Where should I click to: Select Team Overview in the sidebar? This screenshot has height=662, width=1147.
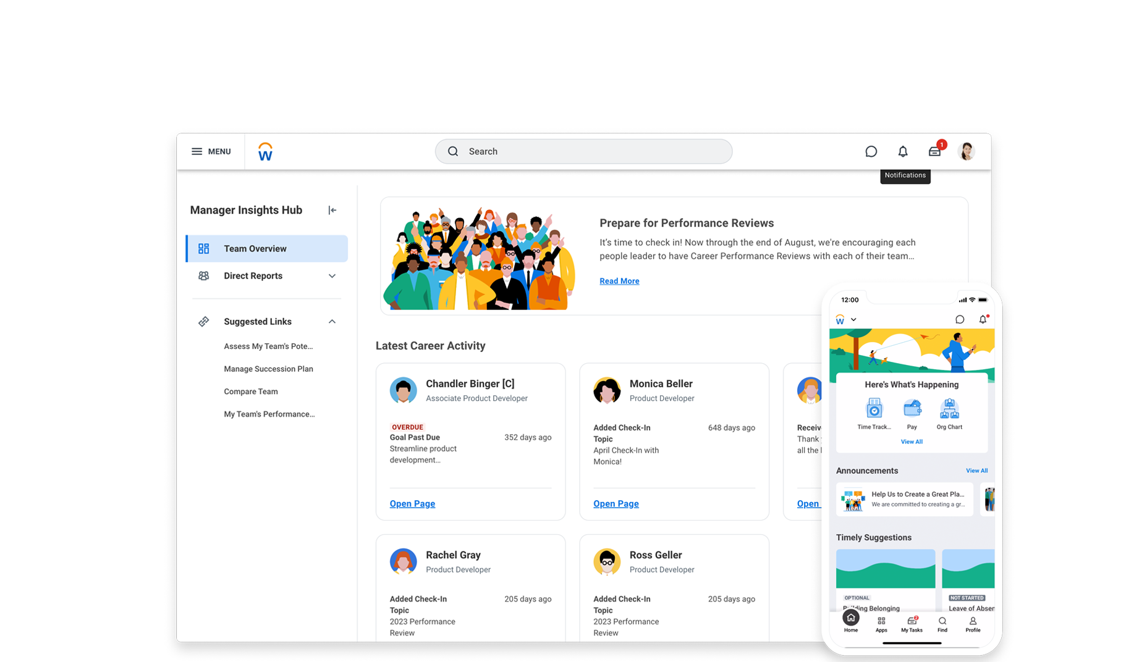click(255, 248)
